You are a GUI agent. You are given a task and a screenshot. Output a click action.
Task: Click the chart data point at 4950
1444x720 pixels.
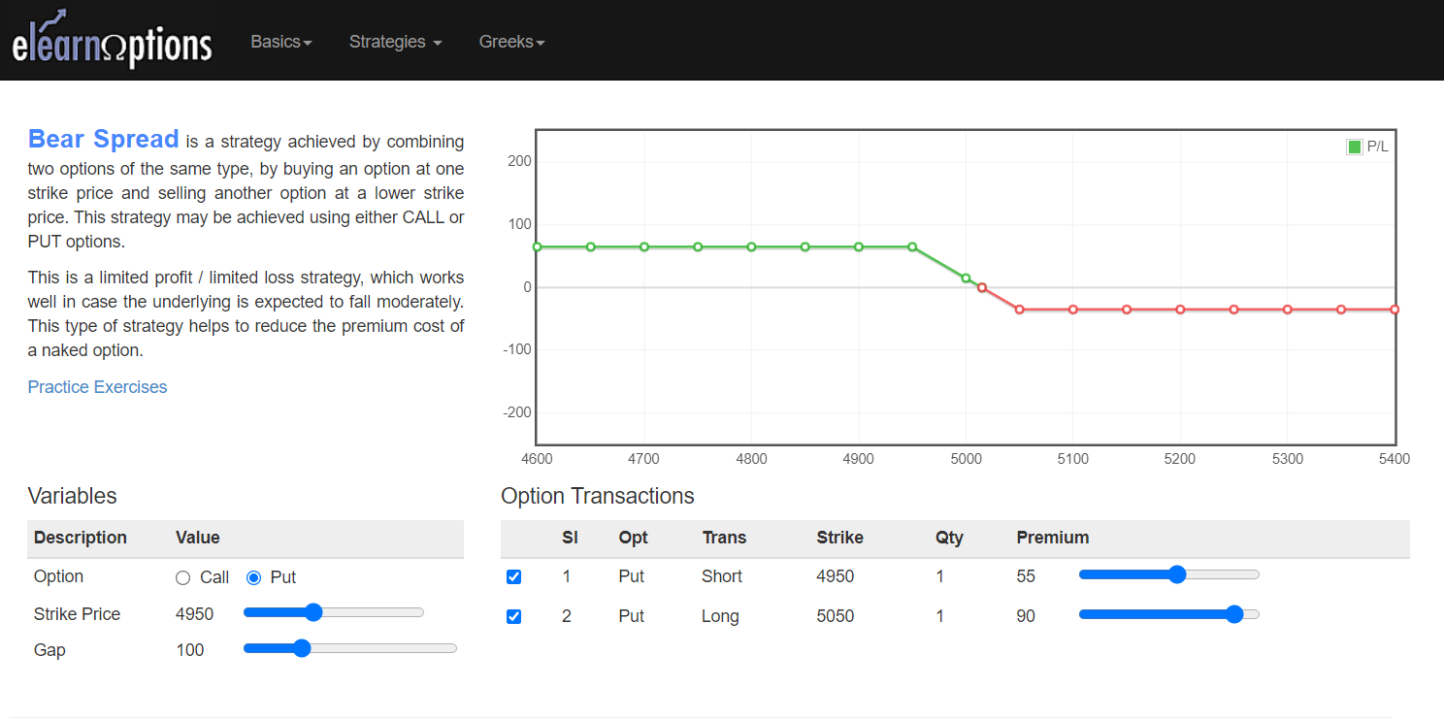912,246
